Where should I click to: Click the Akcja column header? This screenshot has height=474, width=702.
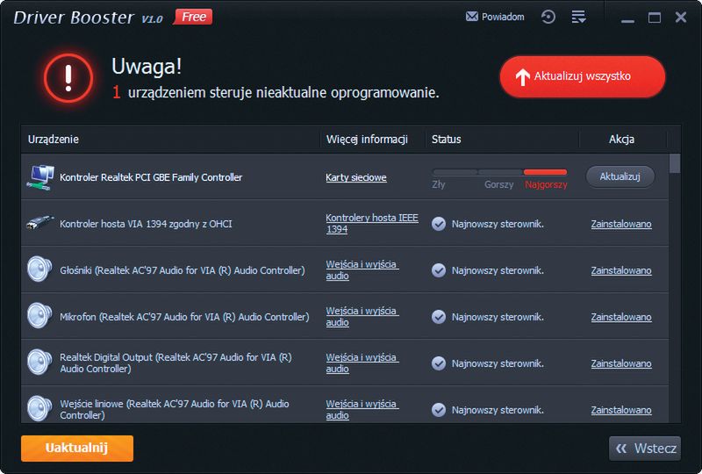coord(621,140)
